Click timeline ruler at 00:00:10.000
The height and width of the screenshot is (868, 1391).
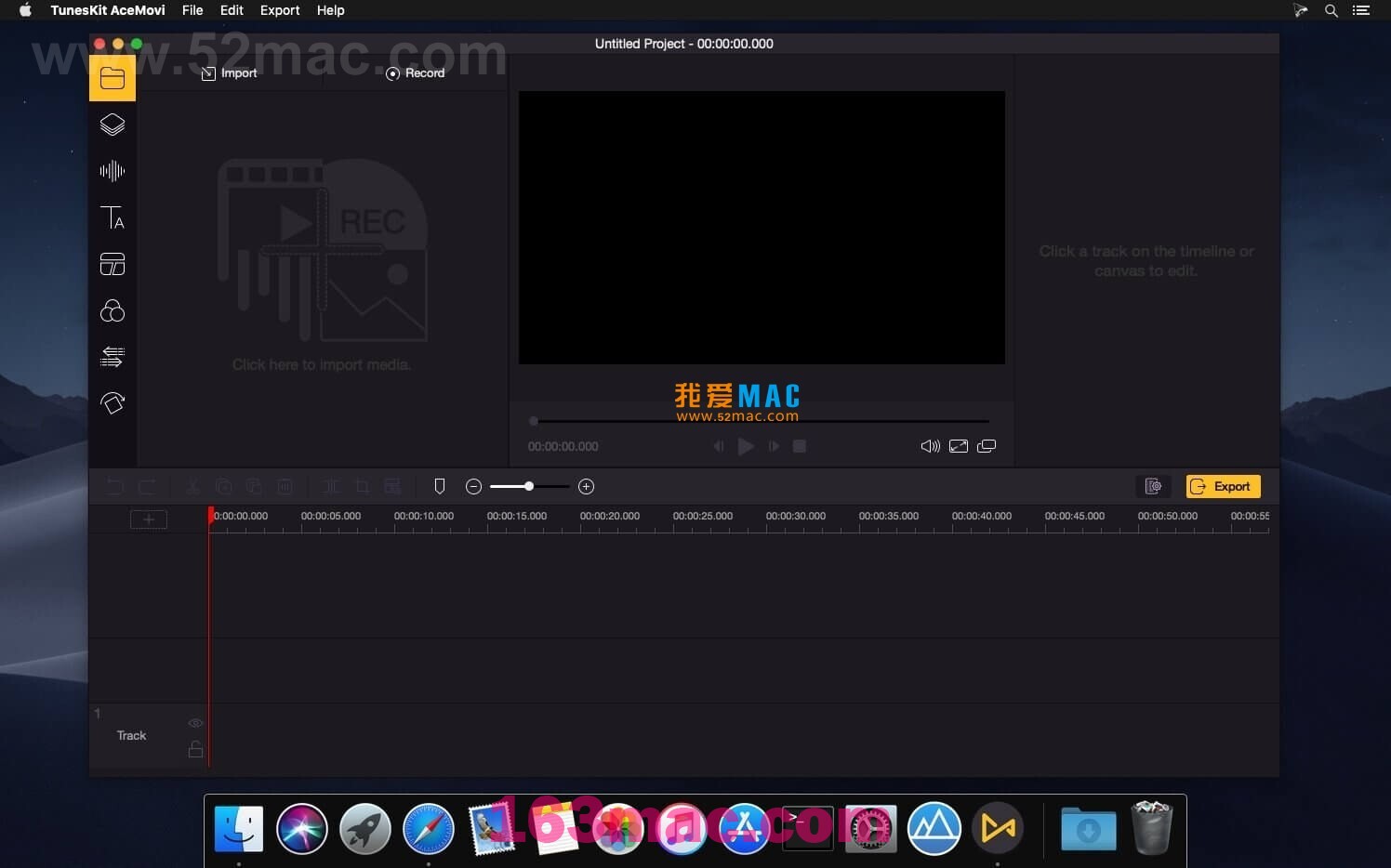[x=424, y=517]
